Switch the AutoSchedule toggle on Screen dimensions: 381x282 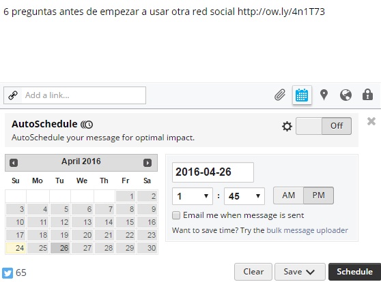[324, 126]
